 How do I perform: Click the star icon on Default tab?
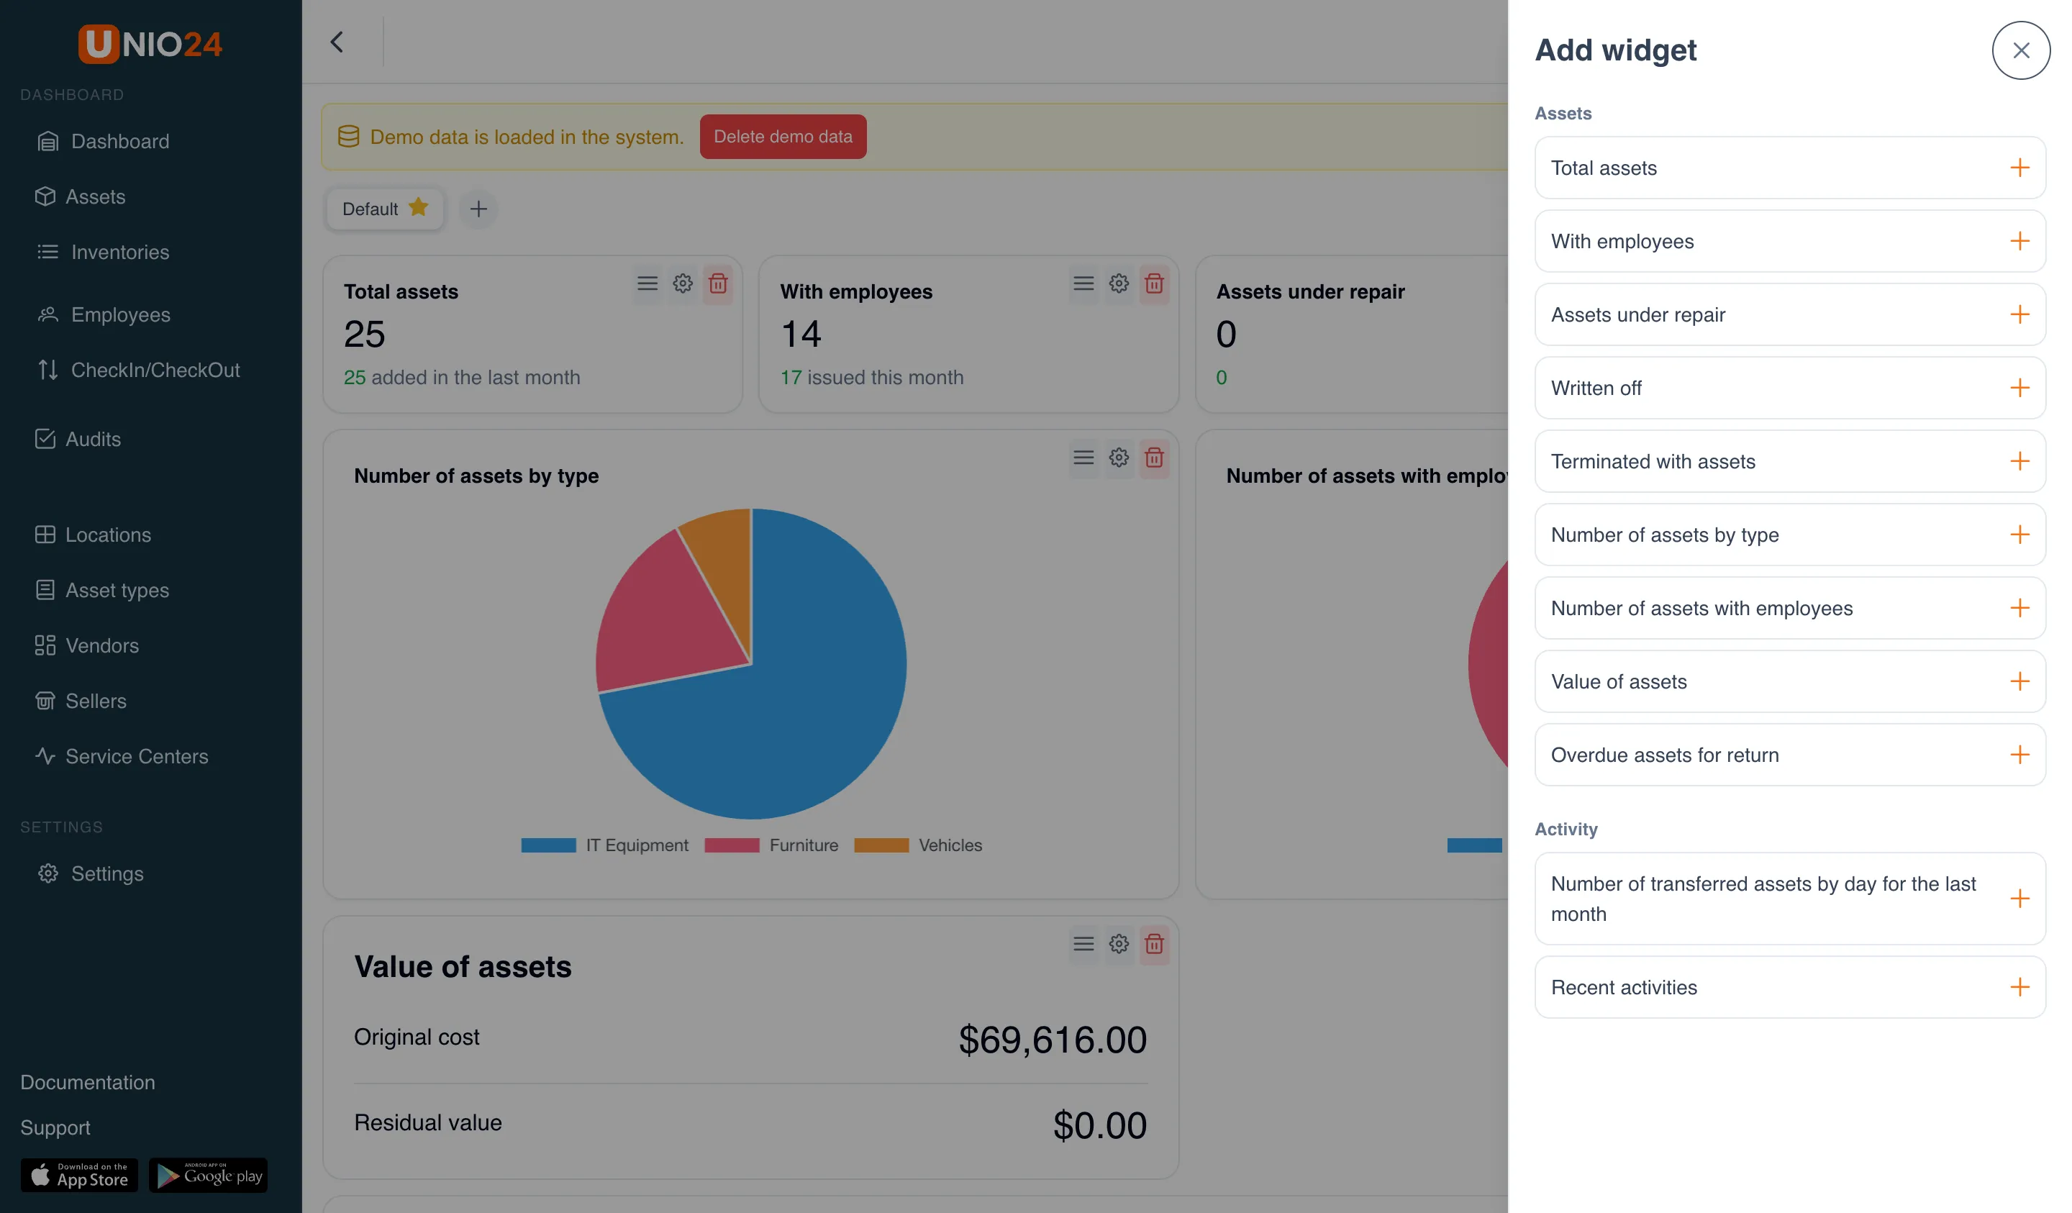coord(419,207)
